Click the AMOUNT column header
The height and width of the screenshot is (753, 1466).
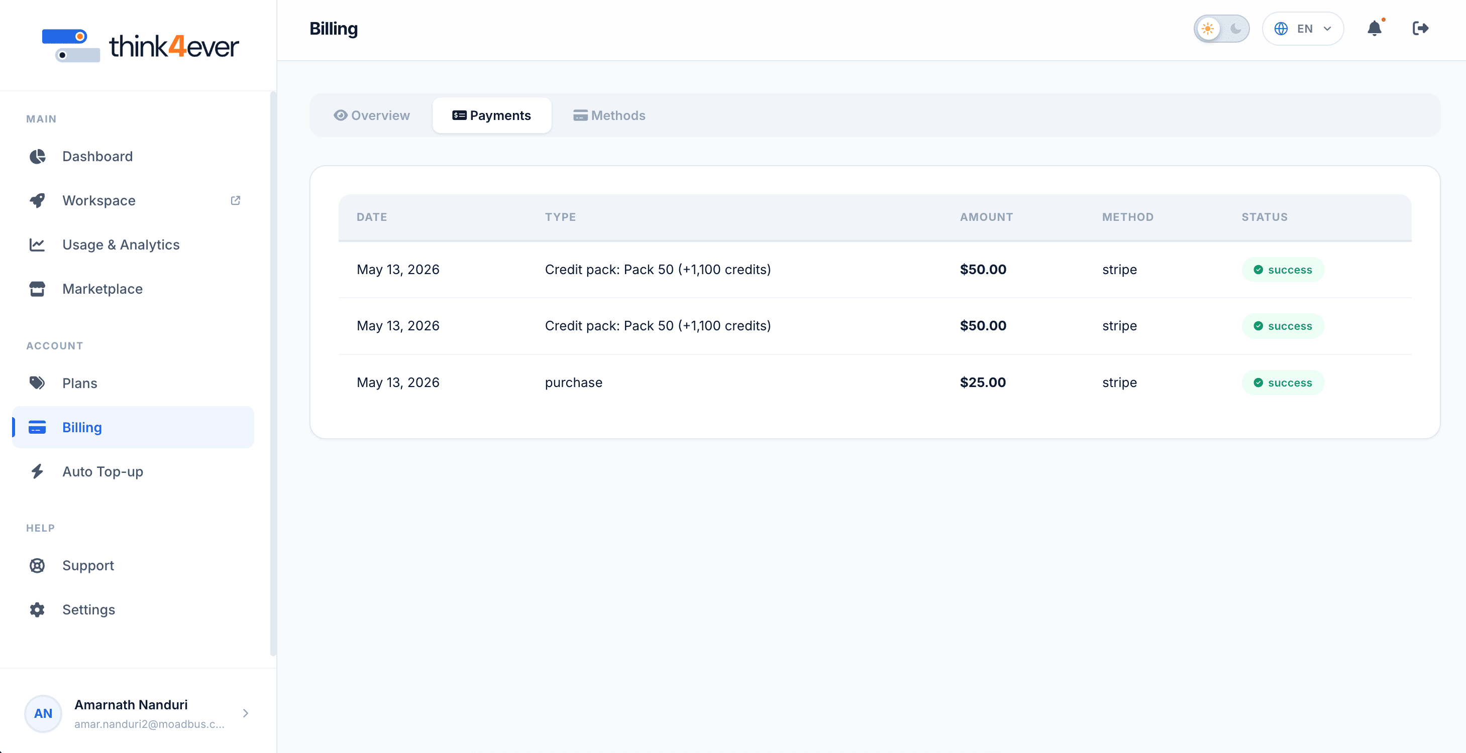click(986, 217)
